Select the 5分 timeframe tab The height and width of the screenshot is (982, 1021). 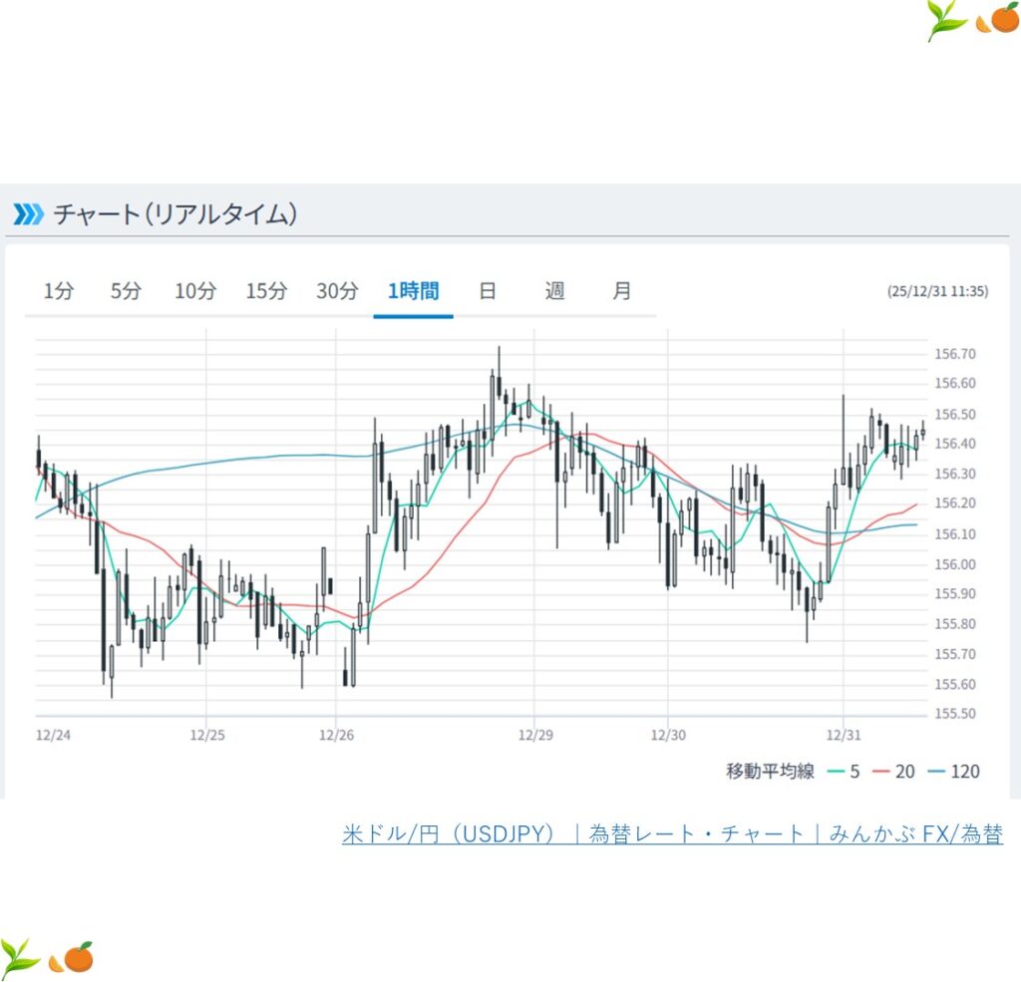coord(126,291)
